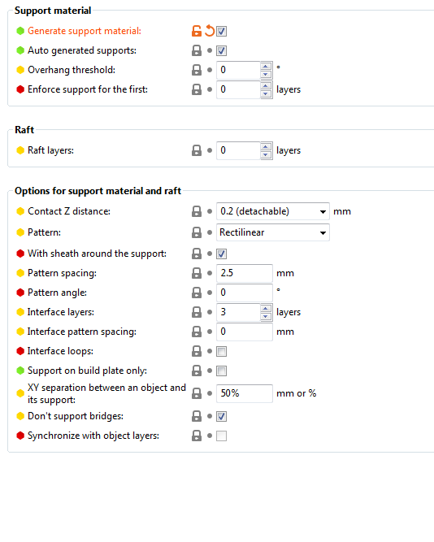Image resolution: width=434 pixels, height=542 pixels.
Task: Click the lock icon beside Raft layers
Action: pyautogui.click(x=197, y=150)
